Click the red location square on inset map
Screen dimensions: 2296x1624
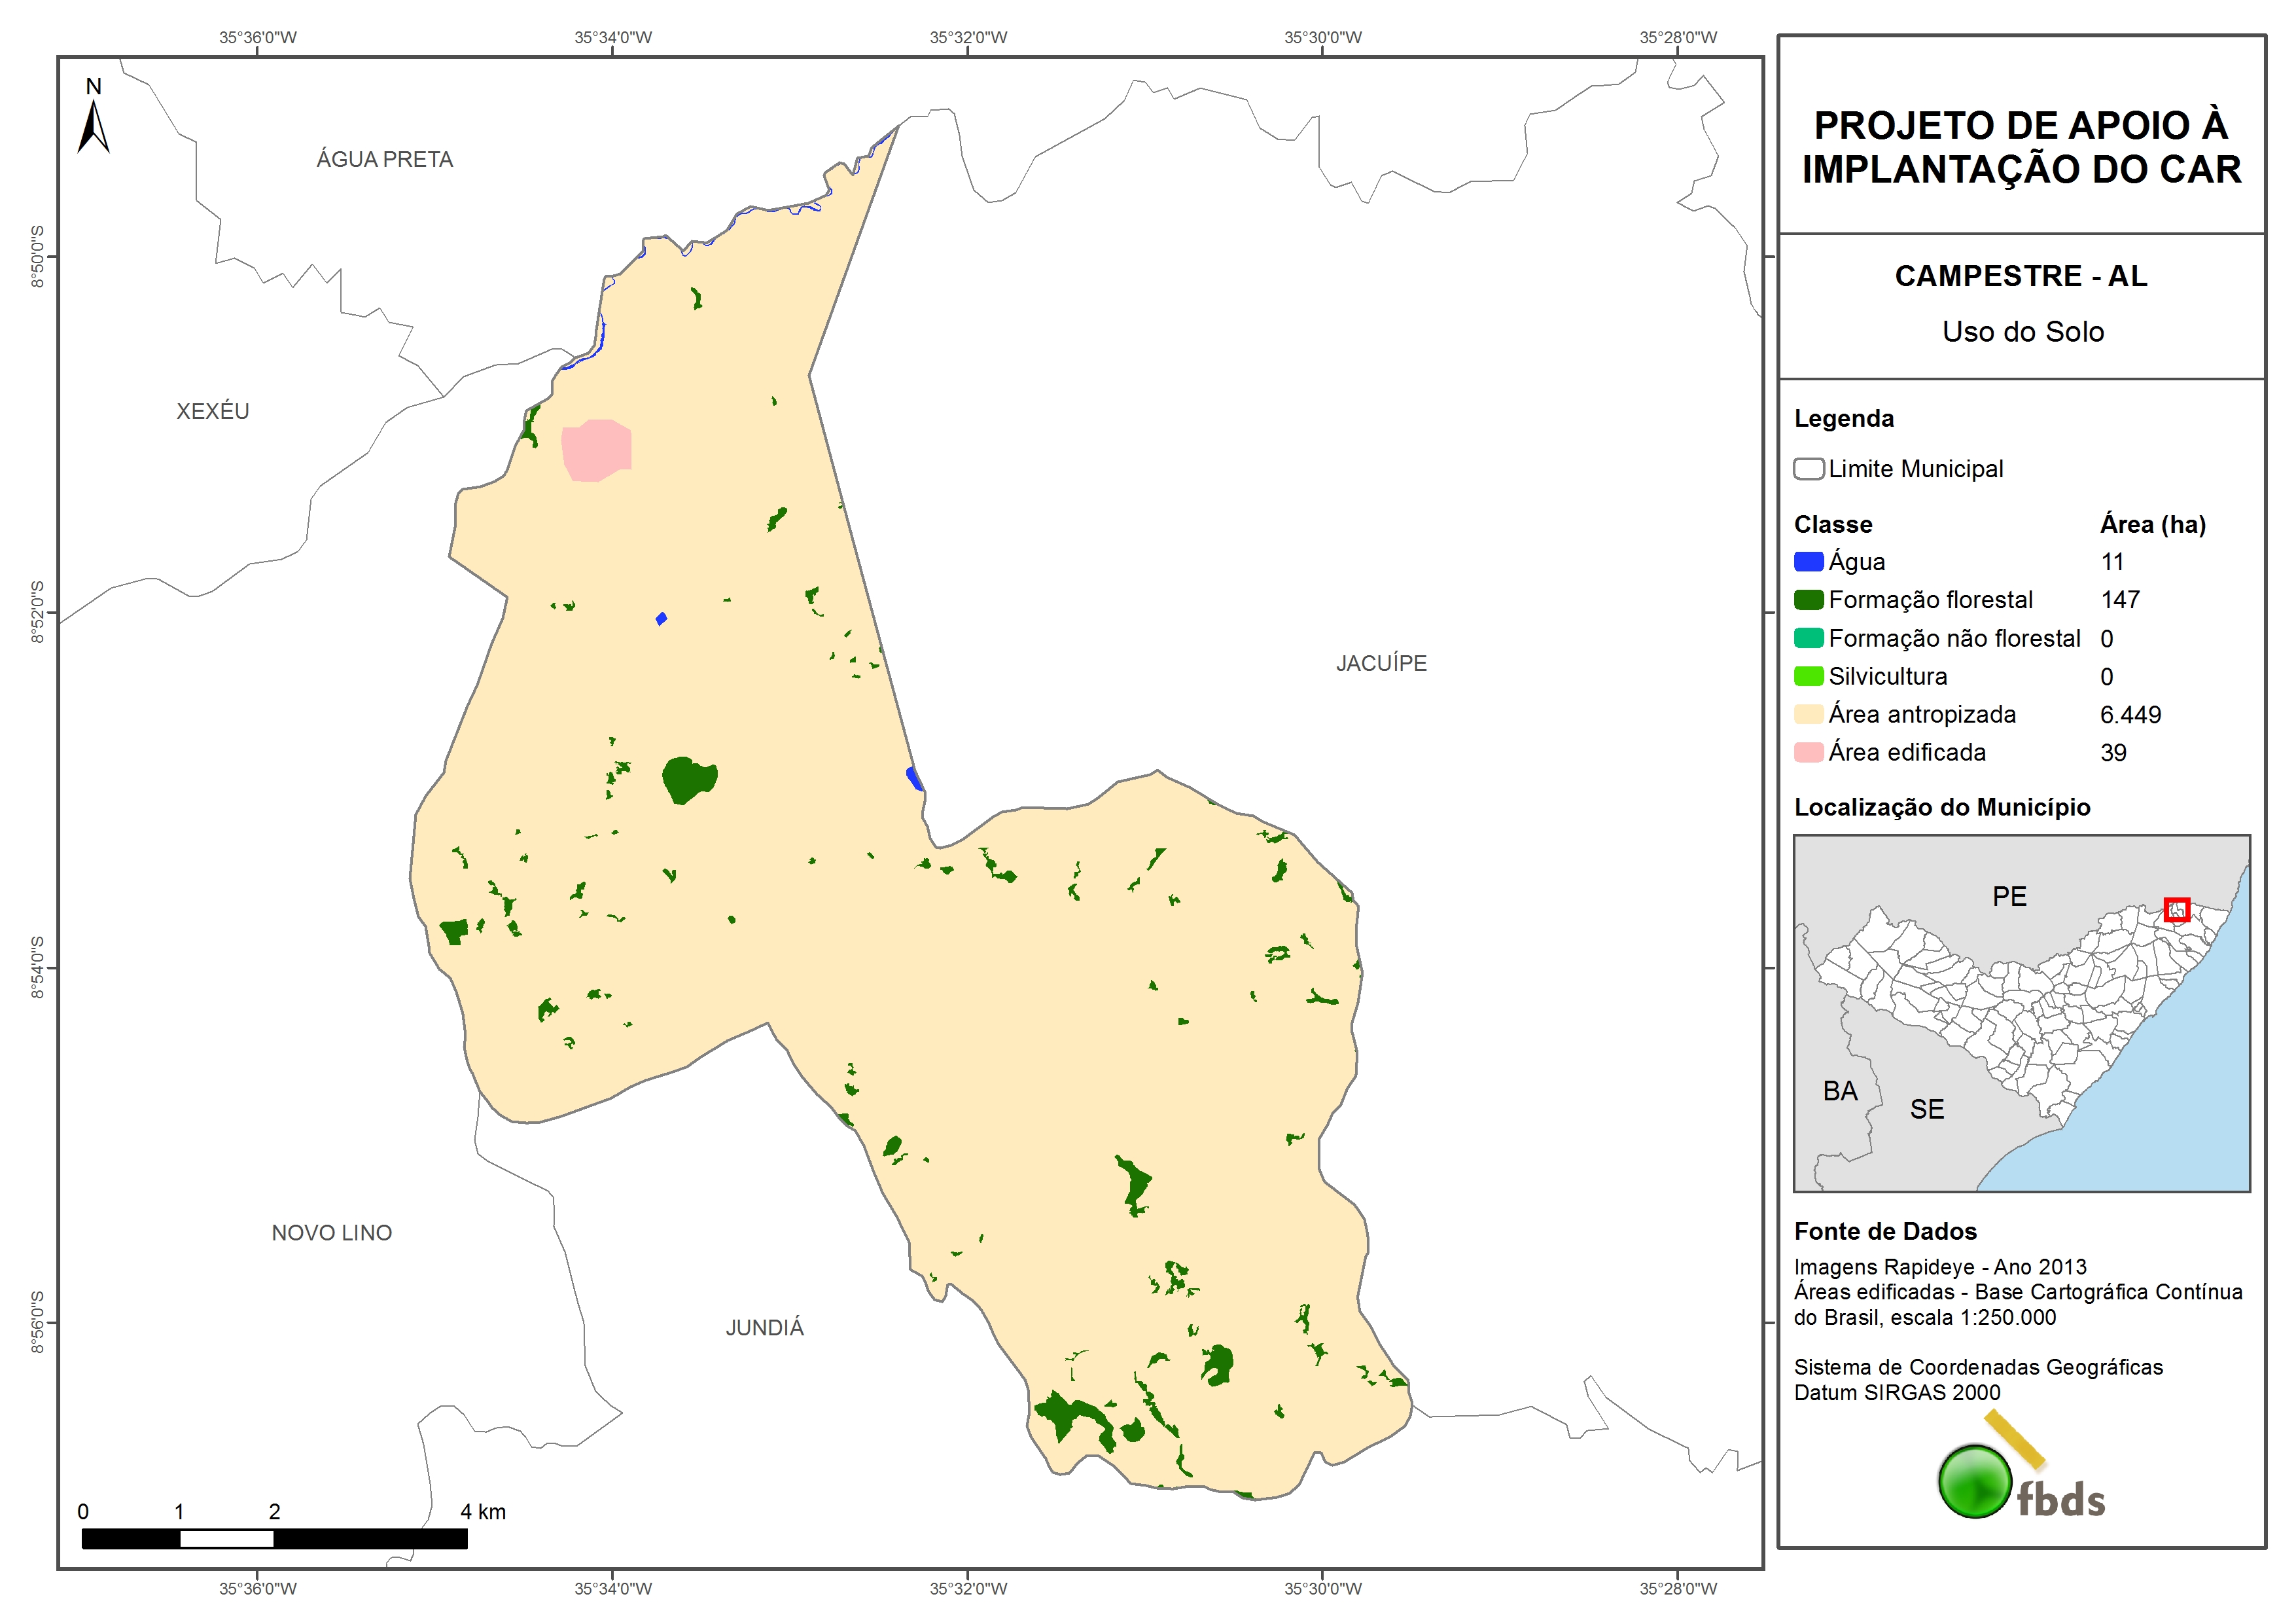(x=2176, y=910)
